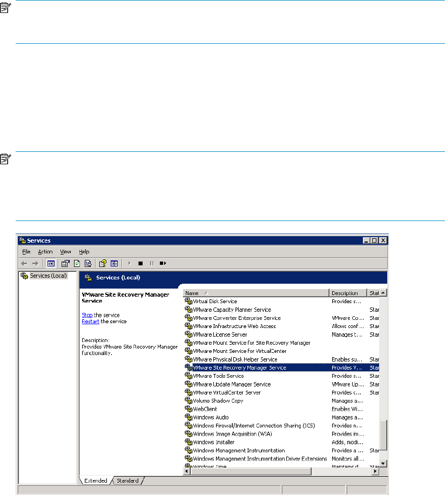Screen dimensions: 445x495
Task: Click the vertical scrollbar down arrow
Action: 383,464
